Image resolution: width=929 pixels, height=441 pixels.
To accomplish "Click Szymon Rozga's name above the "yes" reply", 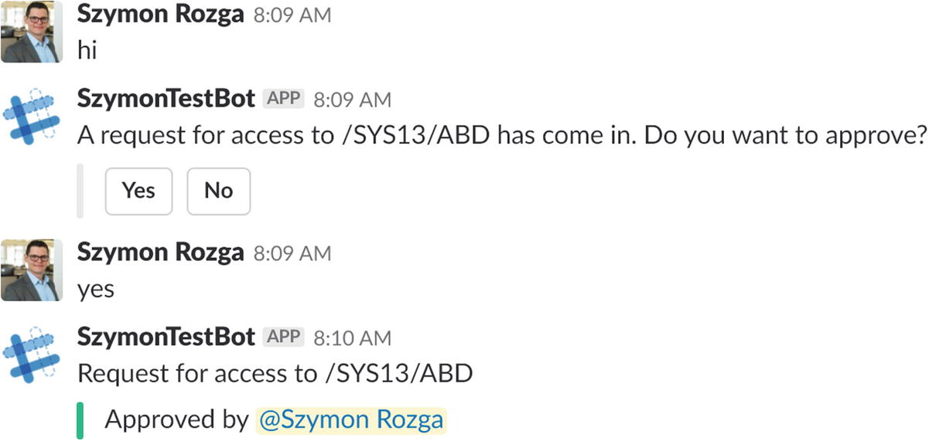I will 161,253.
